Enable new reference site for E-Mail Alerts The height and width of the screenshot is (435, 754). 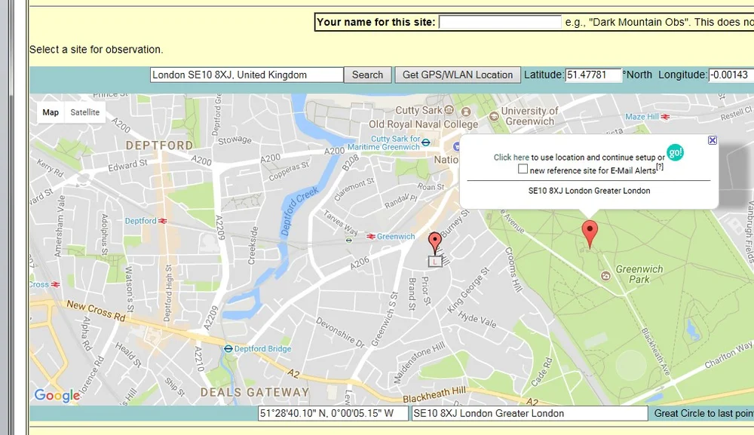(523, 169)
